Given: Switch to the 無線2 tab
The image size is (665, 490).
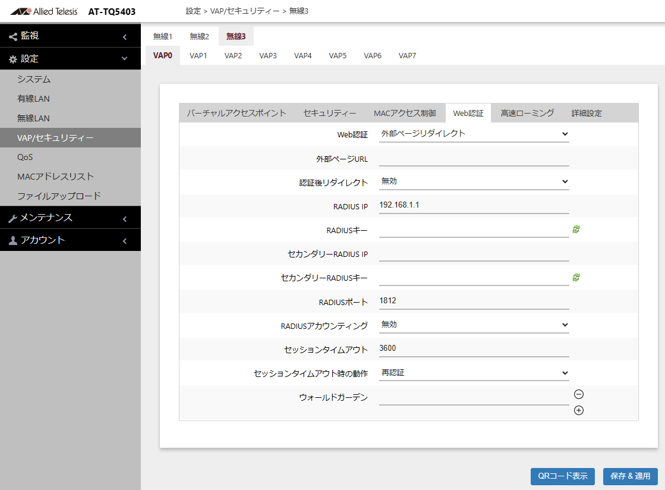Looking at the screenshot, I should click(199, 36).
